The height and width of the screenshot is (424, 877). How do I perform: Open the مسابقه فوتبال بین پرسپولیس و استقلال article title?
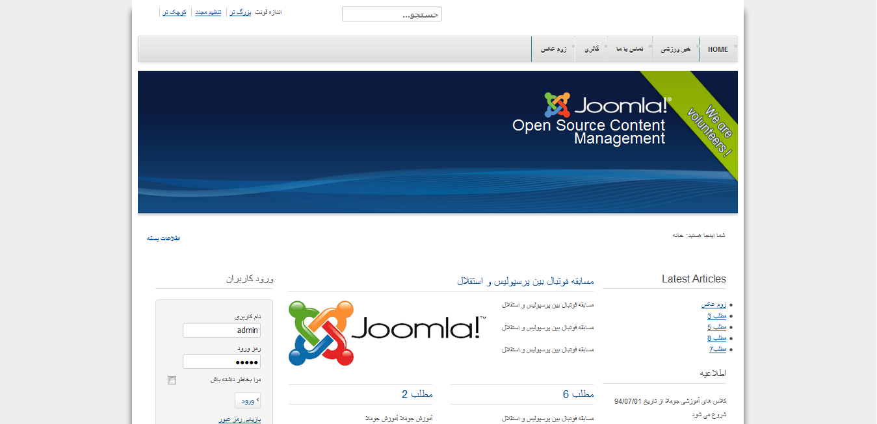[525, 281]
